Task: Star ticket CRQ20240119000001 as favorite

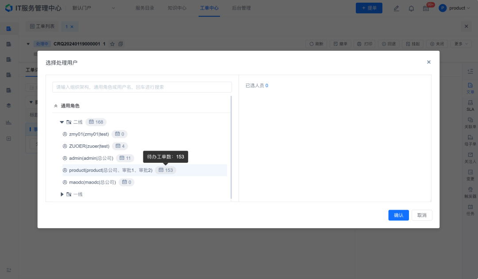Action: click(112, 44)
